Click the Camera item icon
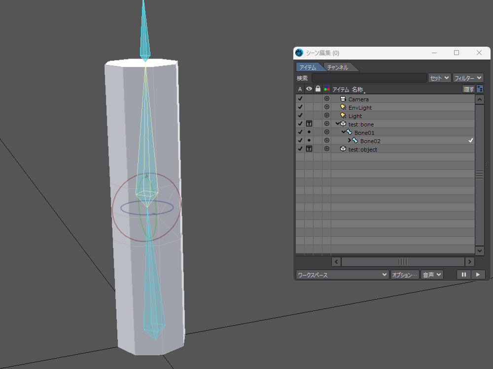The width and height of the screenshot is (493, 369). (x=343, y=99)
